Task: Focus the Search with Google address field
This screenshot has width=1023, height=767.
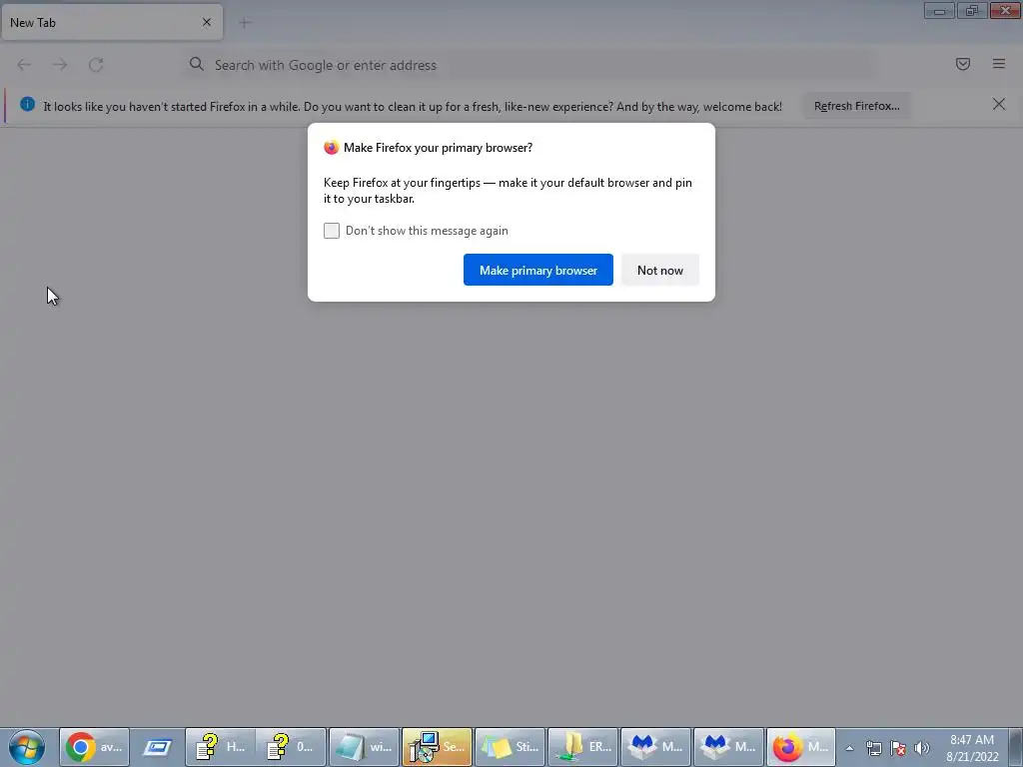Action: (x=528, y=65)
